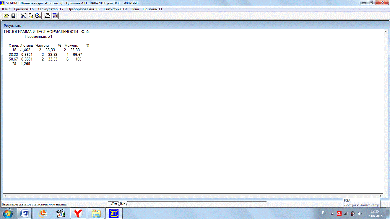Open the Windows Start menu
The height and width of the screenshot is (219, 390).
[7, 213]
